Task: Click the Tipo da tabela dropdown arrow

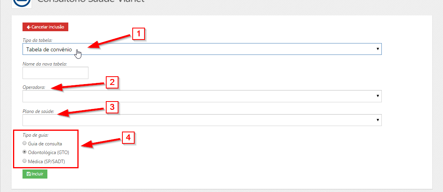Action: (378, 49)
